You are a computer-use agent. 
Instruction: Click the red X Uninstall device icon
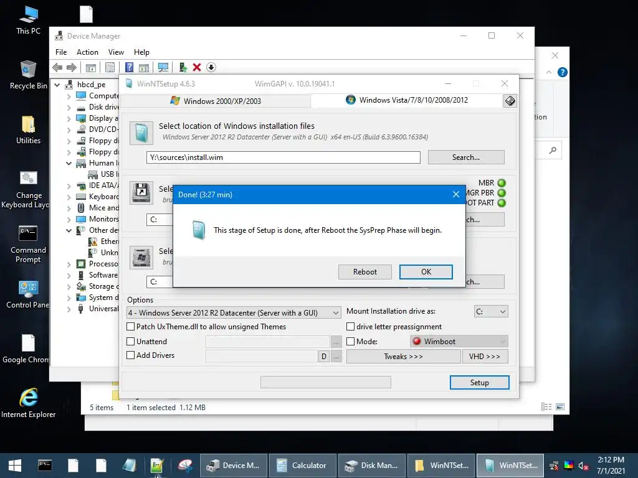(197, 67)
